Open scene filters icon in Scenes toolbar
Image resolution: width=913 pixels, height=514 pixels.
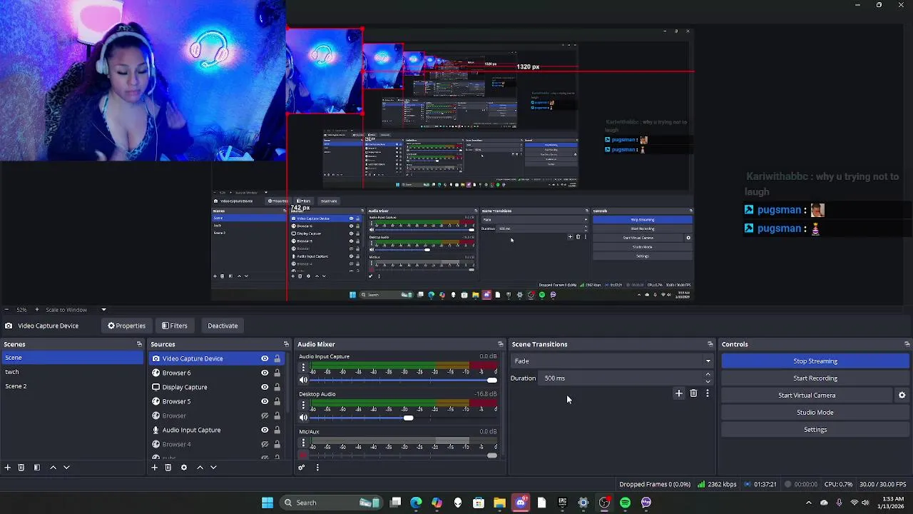click(x=37, y=468)
